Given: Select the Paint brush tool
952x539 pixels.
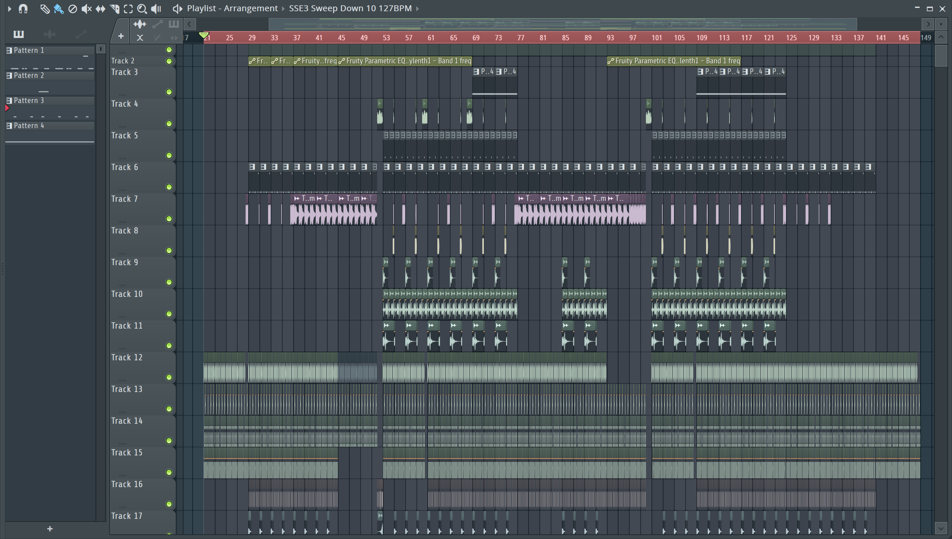Looking at the screenshot, I should (59, 9).
